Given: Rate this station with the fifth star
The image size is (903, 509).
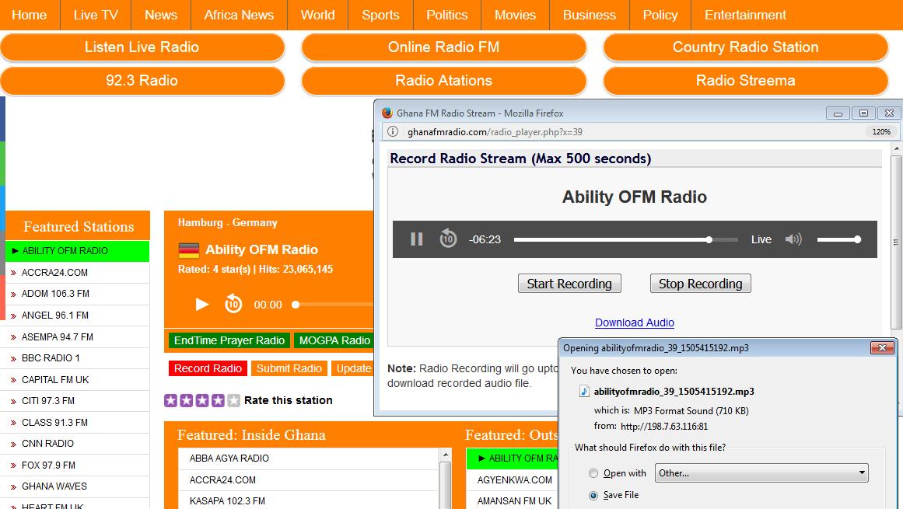Looking at the screenshot, I should [233, 400].
